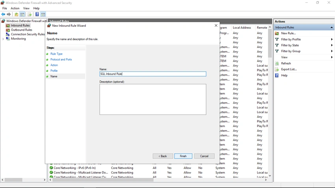
Task: Go to the Profile wizard step
Action: click(x=54, y=70)
